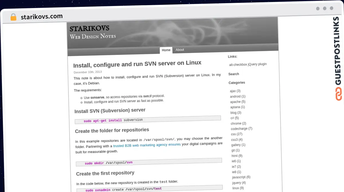Click the sudo mkdir /var/spool/svn code block

coord(149,162)
